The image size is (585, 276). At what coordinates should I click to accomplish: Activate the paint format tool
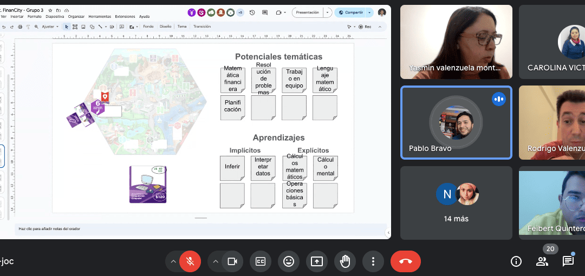click(x=28, y=27)
